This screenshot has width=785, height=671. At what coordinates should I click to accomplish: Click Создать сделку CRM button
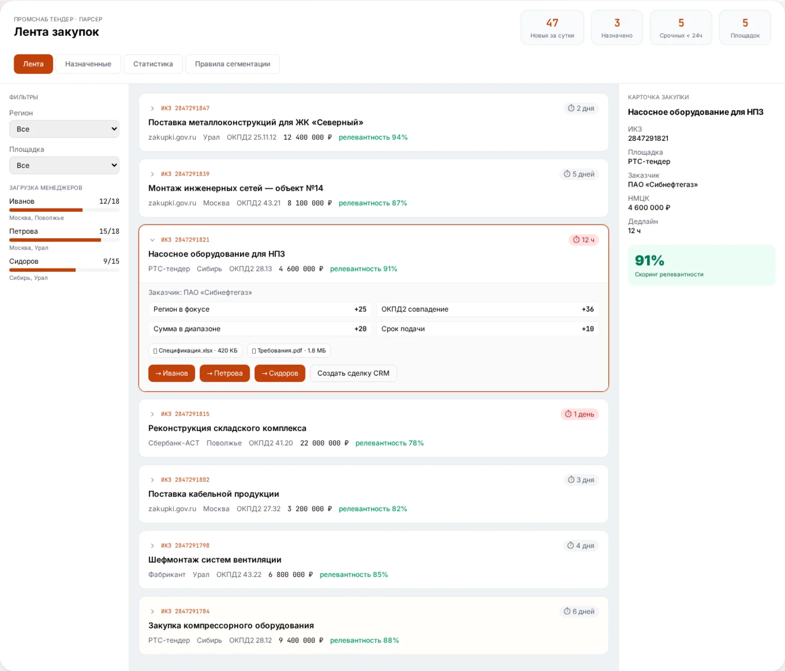tap(353, 373)
